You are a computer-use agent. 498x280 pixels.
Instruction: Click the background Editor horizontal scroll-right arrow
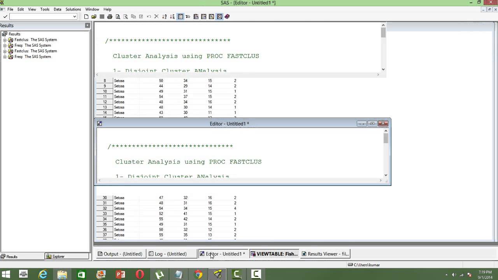pos(378,75)
